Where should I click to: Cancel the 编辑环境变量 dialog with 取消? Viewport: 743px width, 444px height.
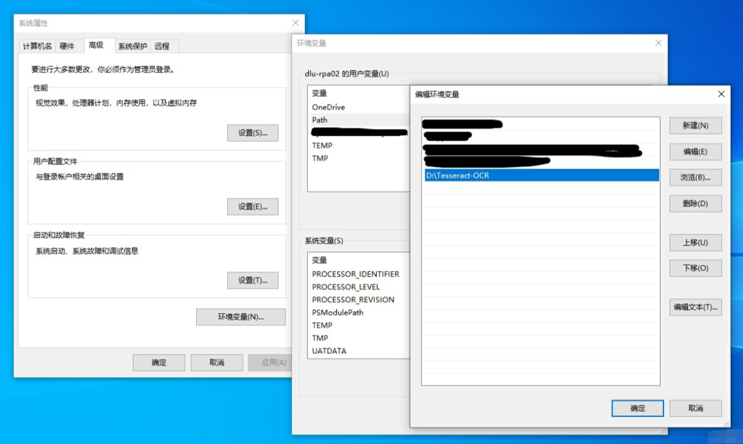click(x=695, y=408)
